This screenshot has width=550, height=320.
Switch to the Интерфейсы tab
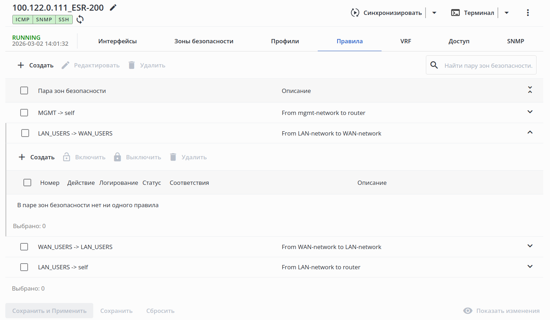click(x=117, y=41)
